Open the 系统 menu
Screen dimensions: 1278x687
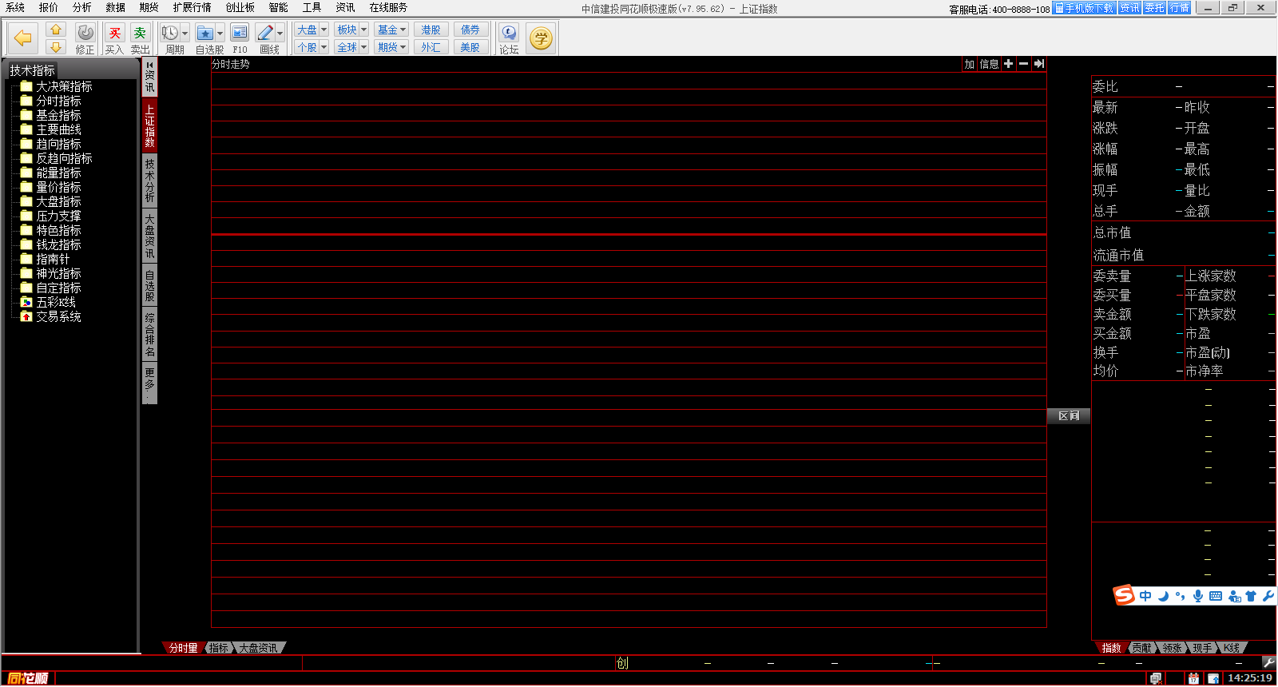[x=15, y=7]
